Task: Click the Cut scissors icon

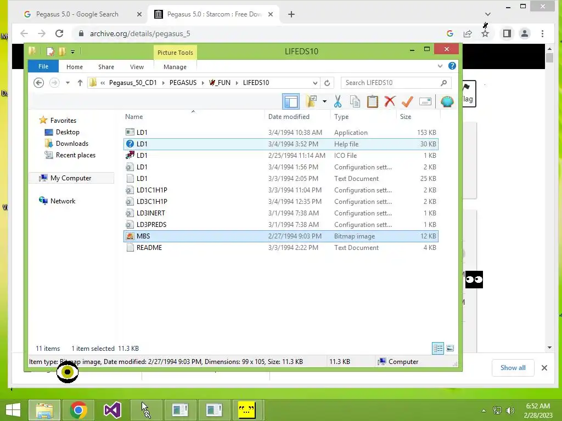Action: pyautogui.click(x=338, y=101)
